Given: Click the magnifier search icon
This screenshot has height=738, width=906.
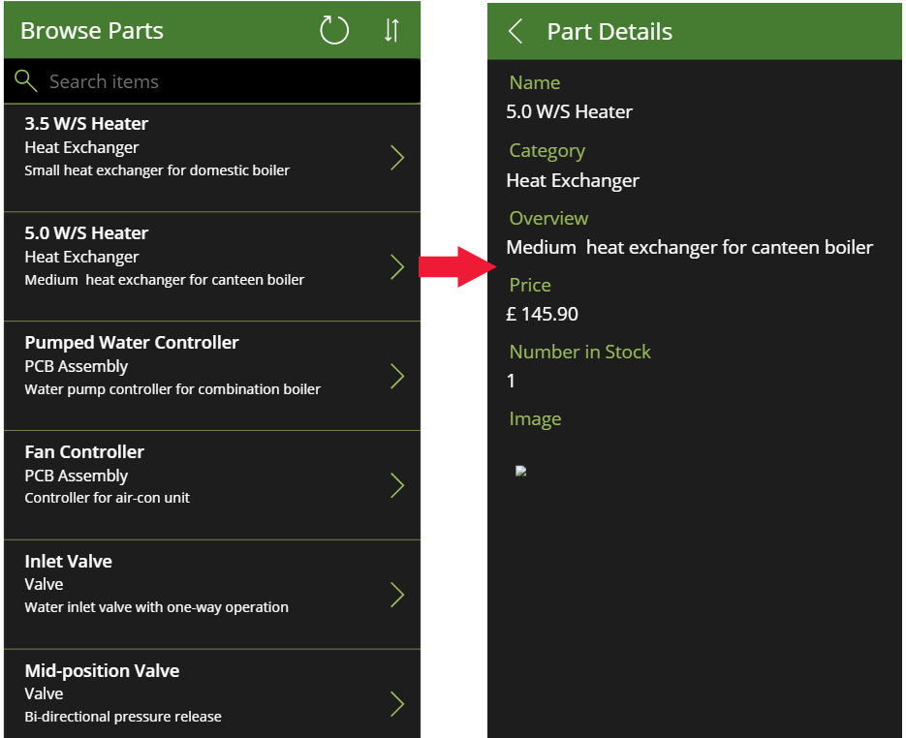Looking at the screenshot, I should 26,80.
